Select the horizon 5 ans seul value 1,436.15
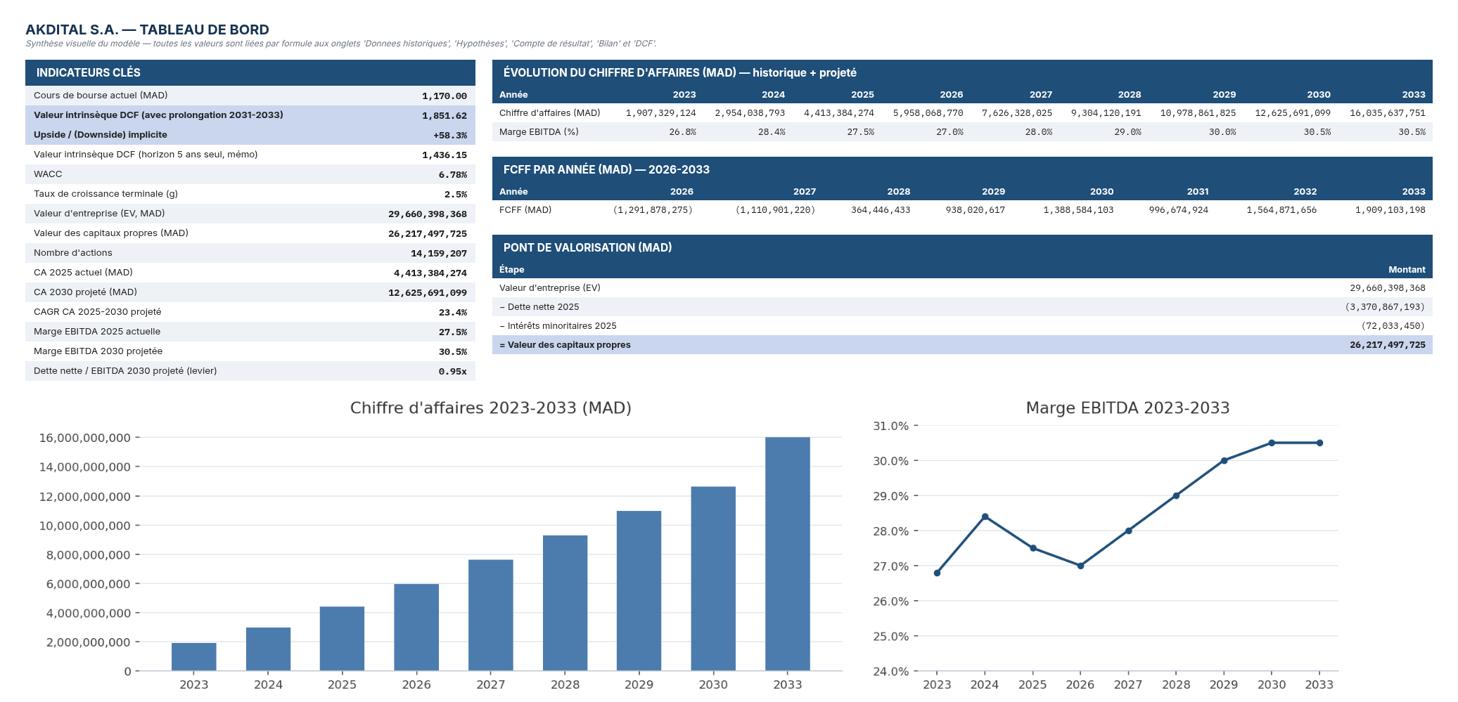This screenshot has width=1458, height=702. coord(444,155)
